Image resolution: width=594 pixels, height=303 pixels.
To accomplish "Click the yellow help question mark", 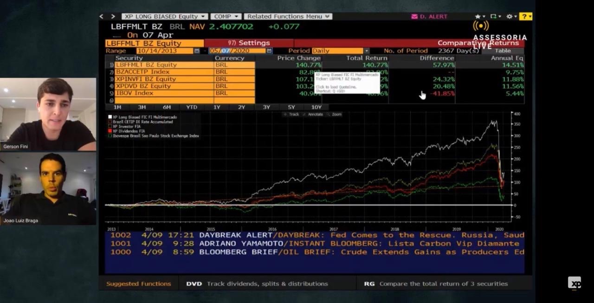I will click(x=525, y=16).
